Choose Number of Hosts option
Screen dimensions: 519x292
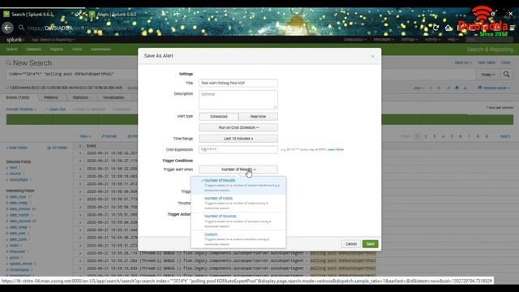(238, 203)
